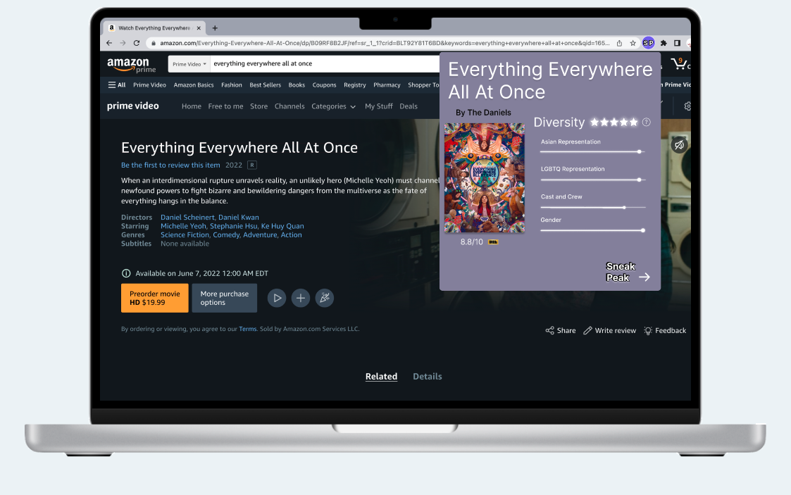Click the Amazon Prime logo
This screenshot has height=495, width=791.
tap(131, 65)
